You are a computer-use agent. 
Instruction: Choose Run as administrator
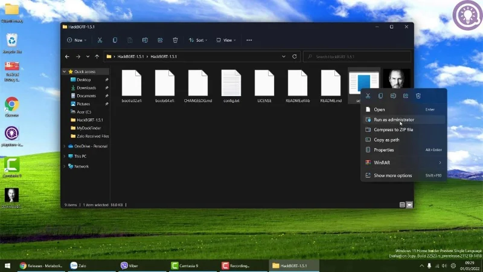(x=404, y=120)
